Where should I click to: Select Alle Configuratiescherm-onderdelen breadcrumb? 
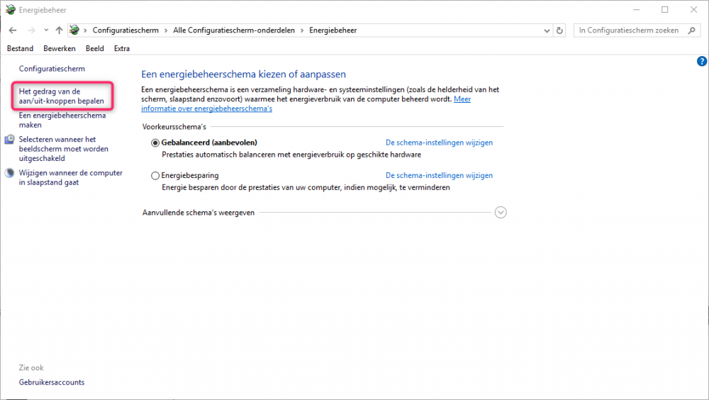tap(234, 30)
